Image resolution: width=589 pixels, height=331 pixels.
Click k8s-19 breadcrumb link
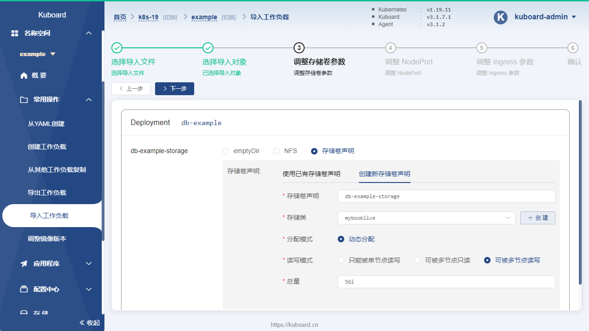coord(148,17)
